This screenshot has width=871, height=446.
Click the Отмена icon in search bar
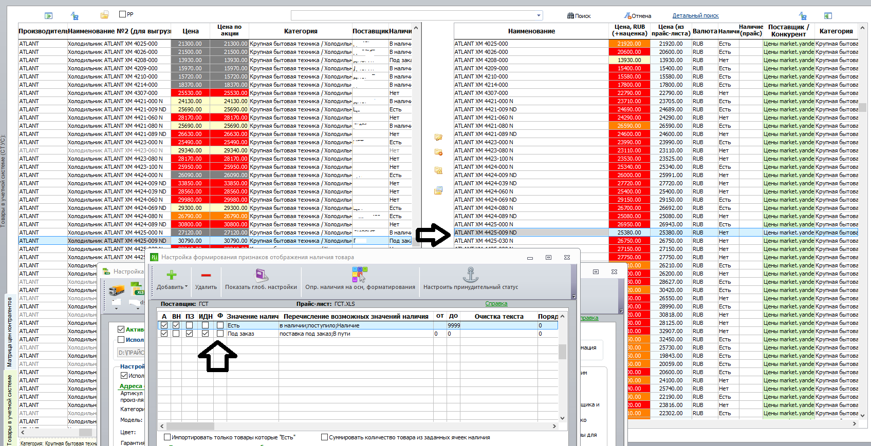pyautogui.click(x=627, y=16)
